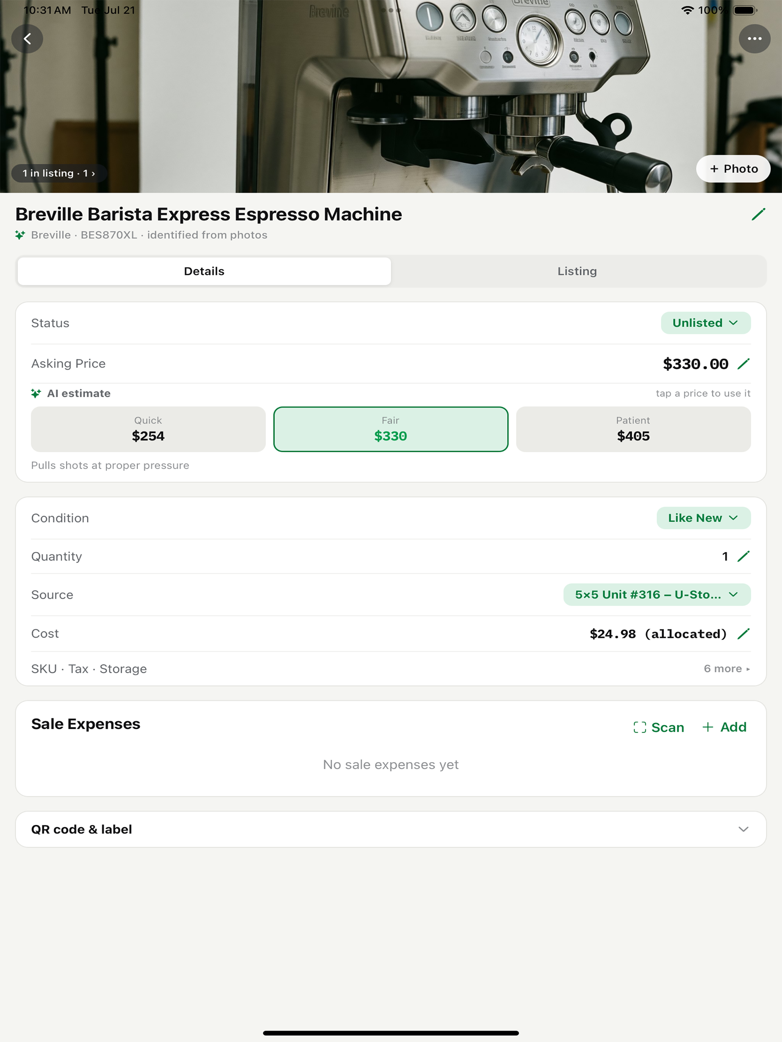Open the Unlisted status dropdown

(705, 323)
